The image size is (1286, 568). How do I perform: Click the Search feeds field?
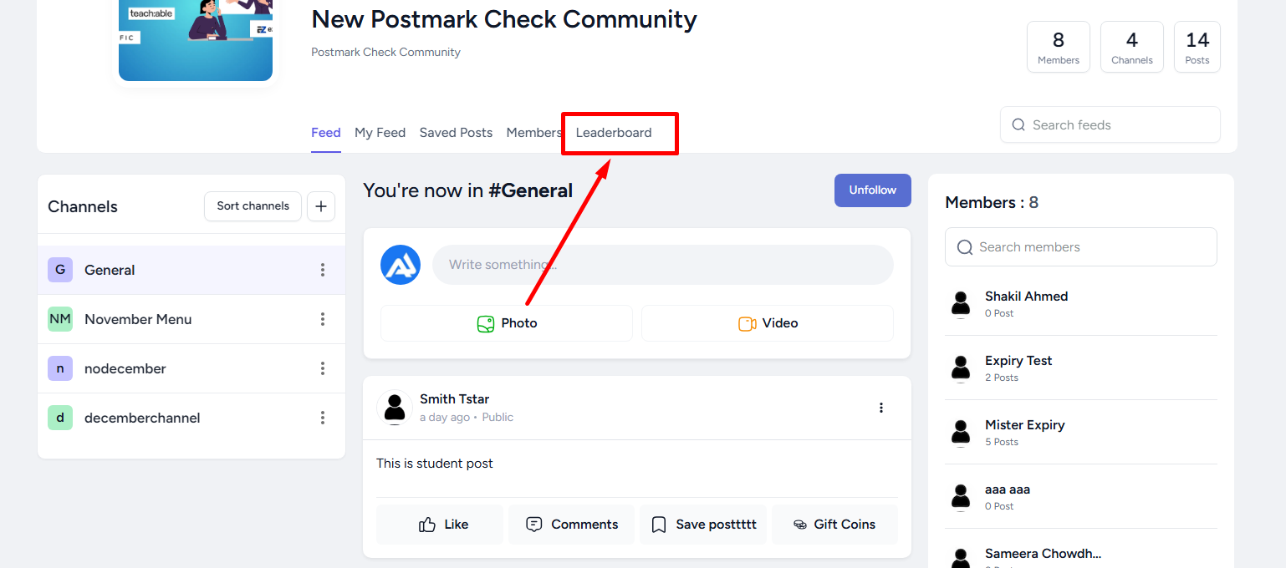1110,124
